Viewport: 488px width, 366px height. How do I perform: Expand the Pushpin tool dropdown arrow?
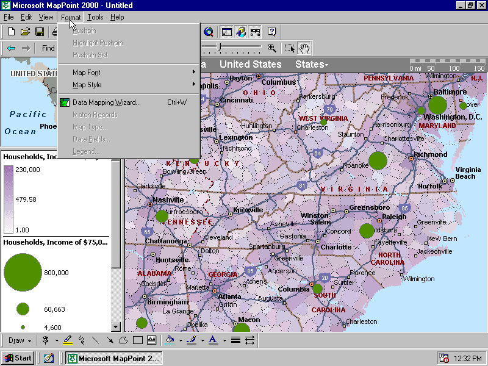point(57,341)
